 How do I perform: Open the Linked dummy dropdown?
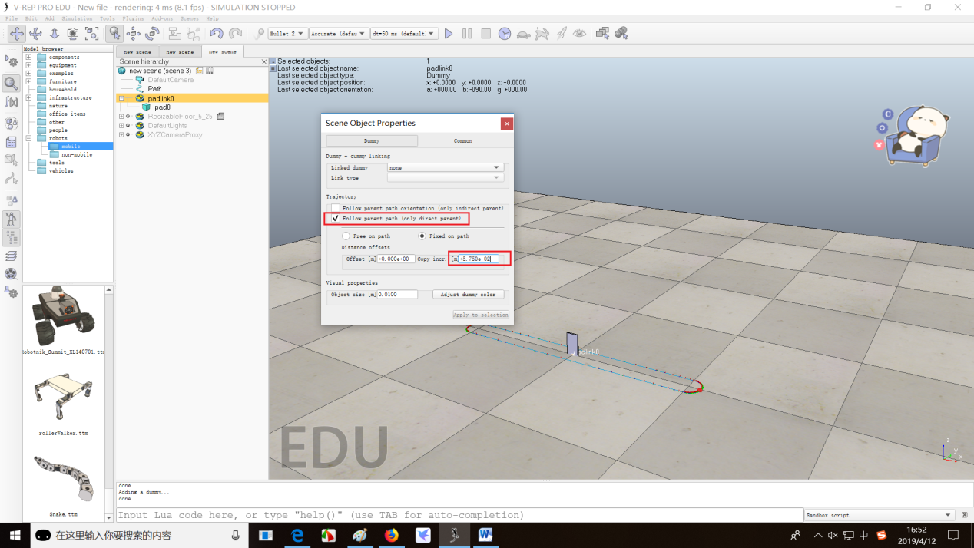[x=446, y=167]
